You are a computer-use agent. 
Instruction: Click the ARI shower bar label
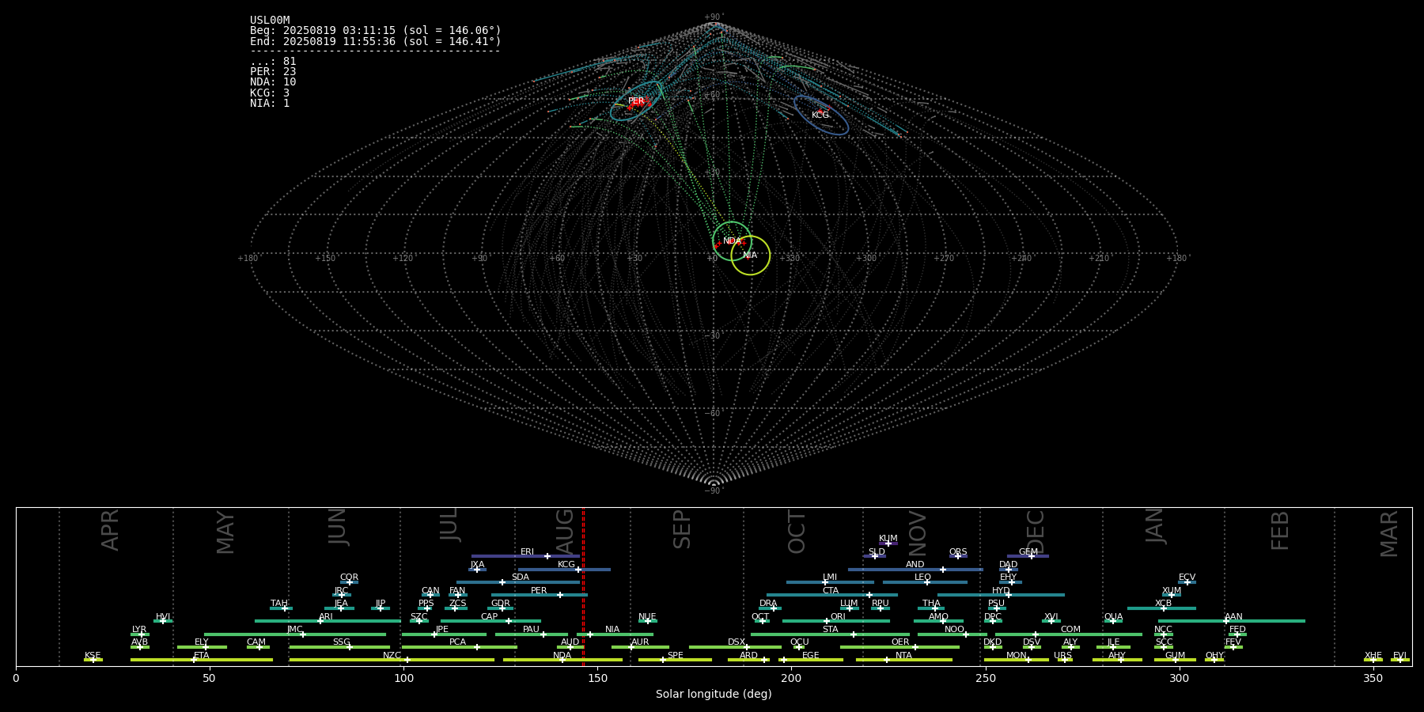point(326,617)
